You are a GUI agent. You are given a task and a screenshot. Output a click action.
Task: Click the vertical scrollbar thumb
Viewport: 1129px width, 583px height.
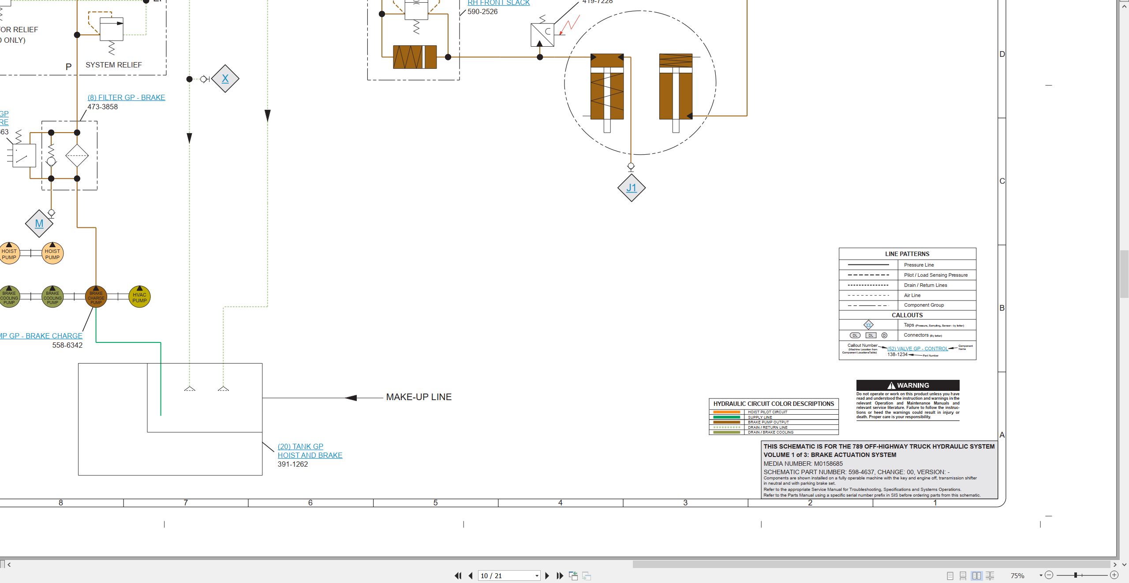(x=1124, y=274)
